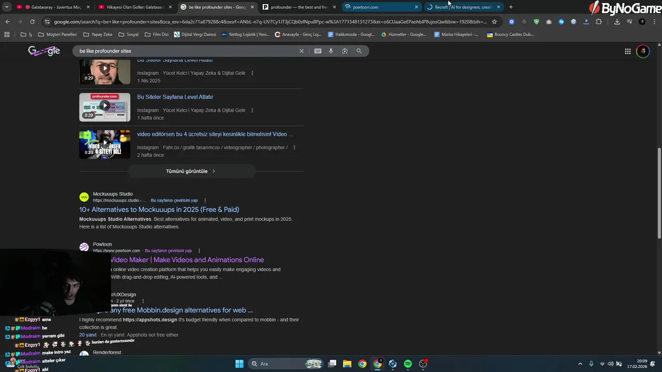Open the Powtoon Video Maker result
Viewport: 662px width, 372px height.
(x=187, y=260)
